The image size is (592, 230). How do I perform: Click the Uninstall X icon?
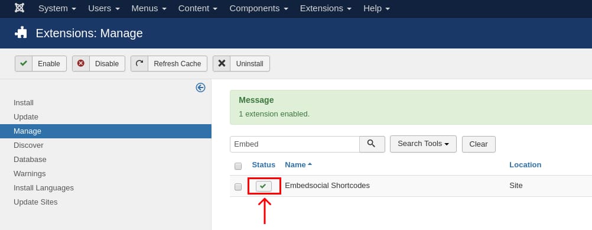coord(222,63)
